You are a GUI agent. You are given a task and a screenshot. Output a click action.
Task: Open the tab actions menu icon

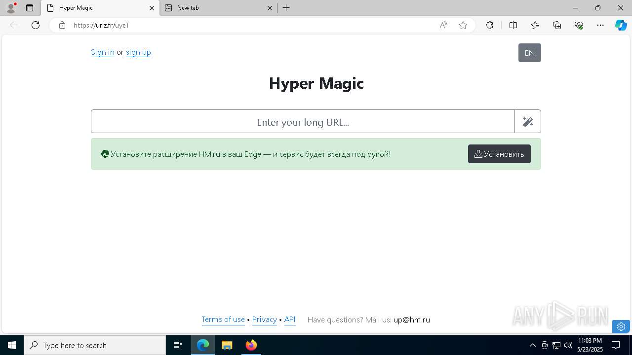click(x=30, y=8)
